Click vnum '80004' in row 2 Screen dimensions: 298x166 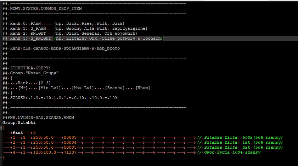tap(70, 142)
